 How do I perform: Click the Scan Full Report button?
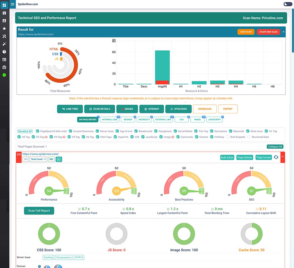[x=39, y=211]
